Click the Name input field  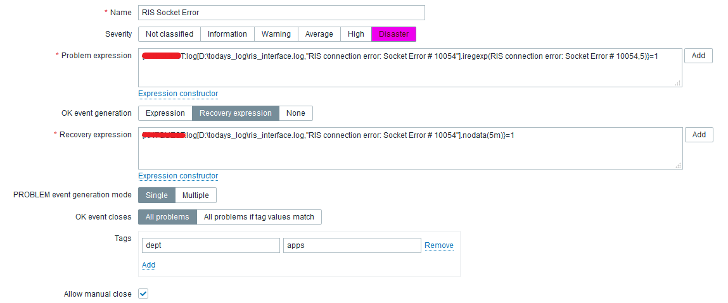(281, 13)
